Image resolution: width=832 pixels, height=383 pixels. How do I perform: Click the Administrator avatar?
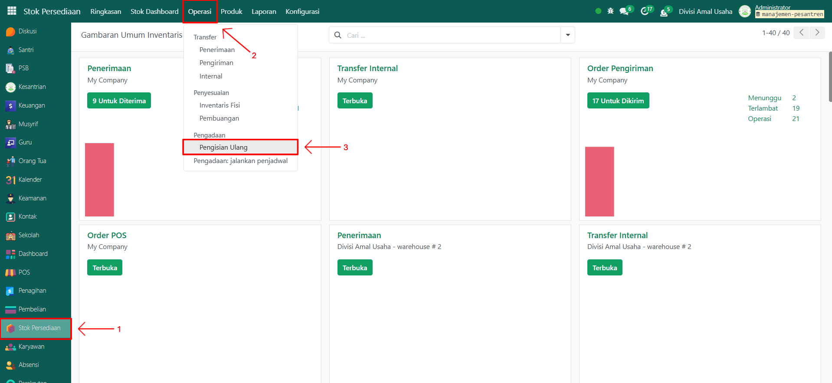(744, 11)
